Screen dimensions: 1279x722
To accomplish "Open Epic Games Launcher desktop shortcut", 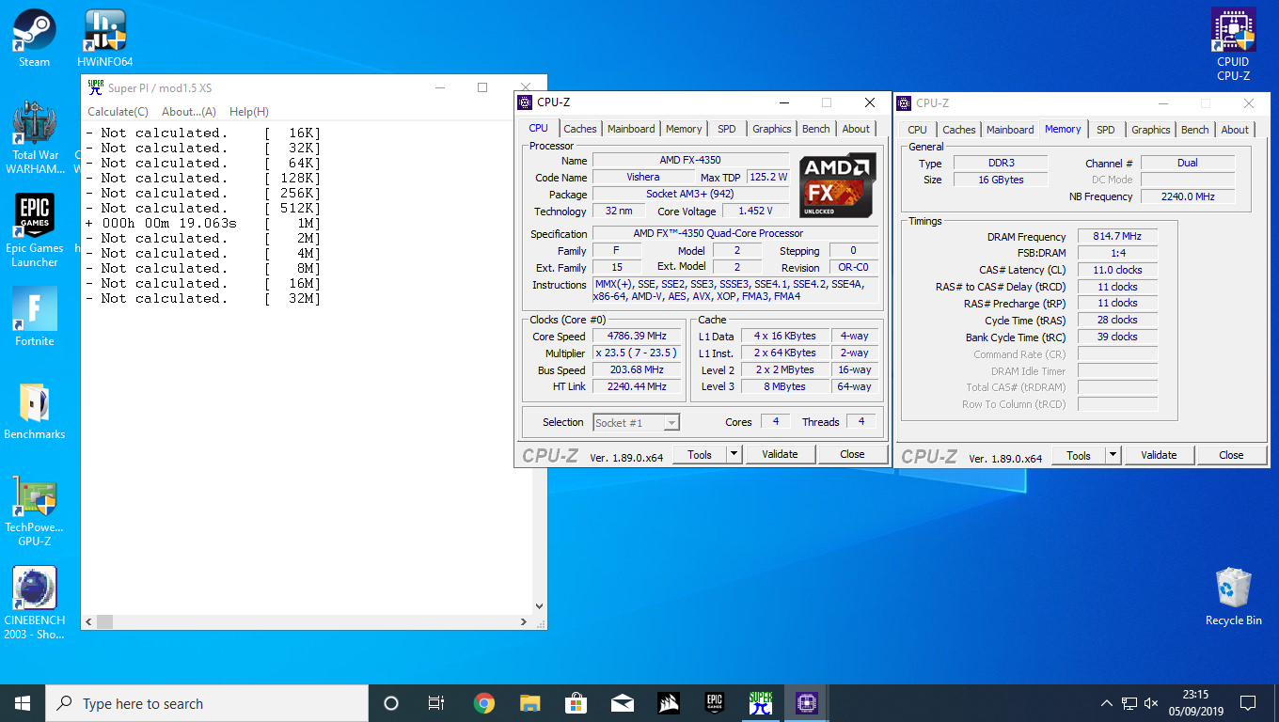I will pos(35,230).
